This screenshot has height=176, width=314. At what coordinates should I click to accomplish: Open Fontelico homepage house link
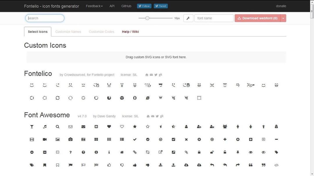[147, 75]
